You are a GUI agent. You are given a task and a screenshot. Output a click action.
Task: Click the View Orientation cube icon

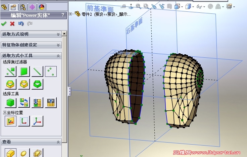tap(177, 7)
